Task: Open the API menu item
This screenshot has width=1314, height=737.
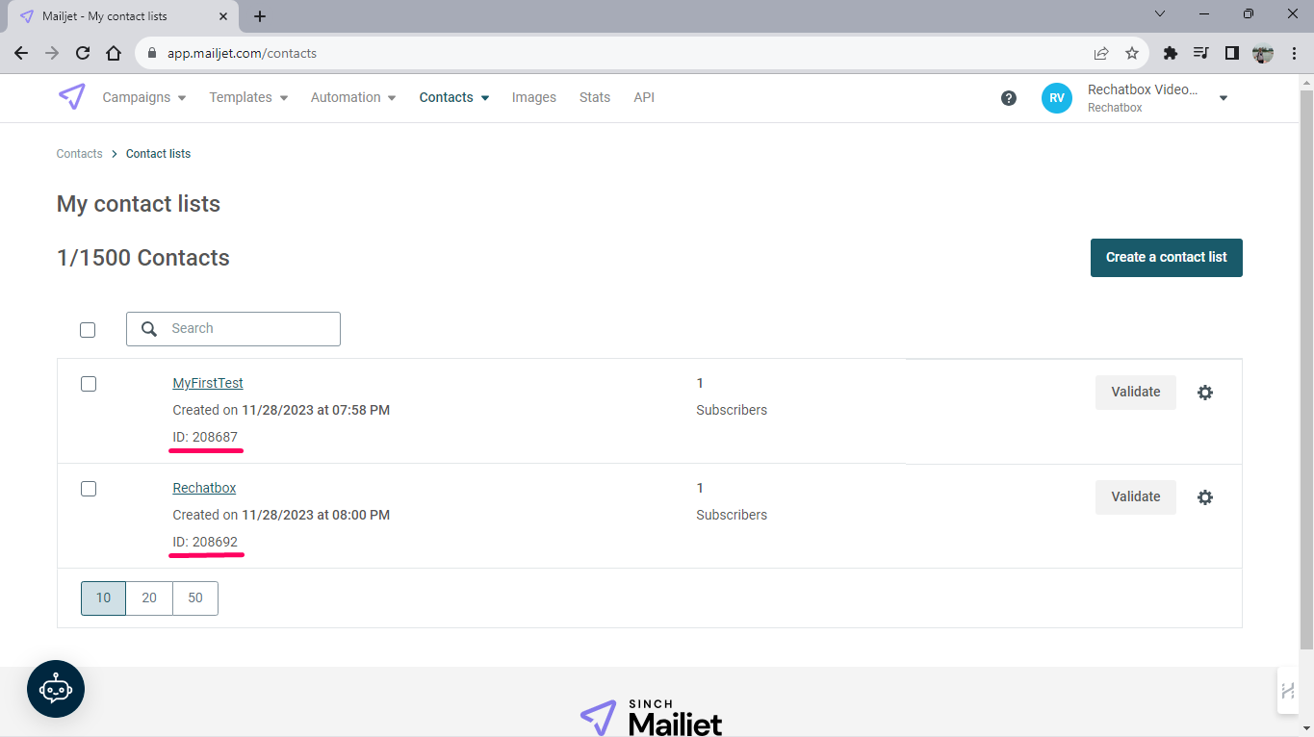Action: click(x=644, y=97)
